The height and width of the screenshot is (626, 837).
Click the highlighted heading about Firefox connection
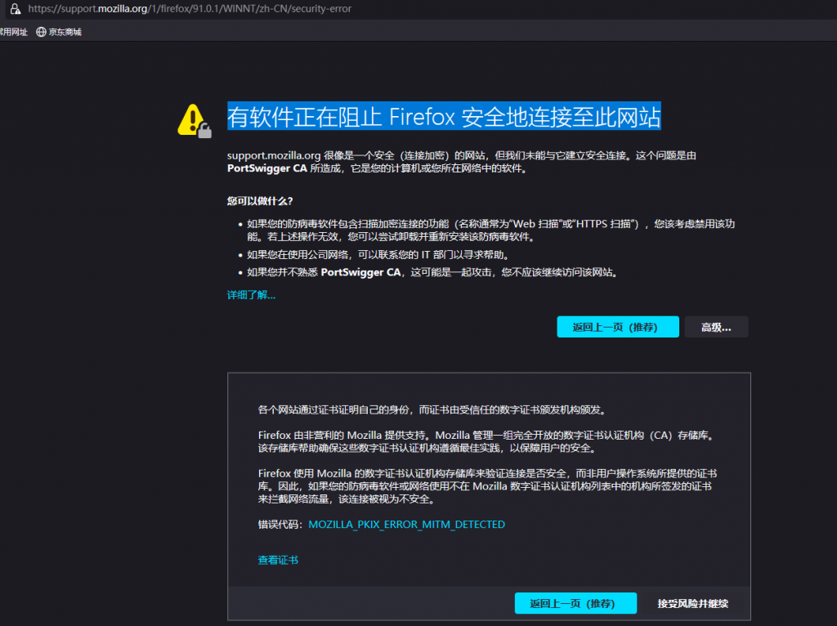[x=444, y=116]
